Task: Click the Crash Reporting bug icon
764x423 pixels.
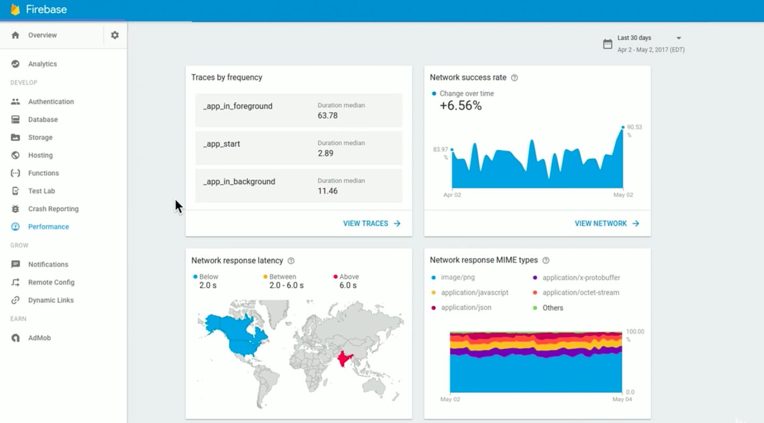Action: click(x=15, y=209)
